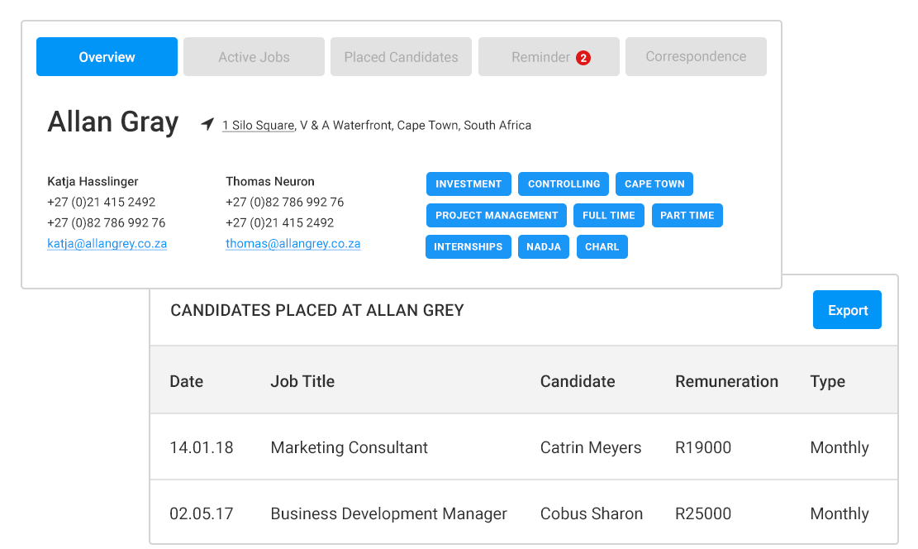The width and height of the screenshot is (918, 549).
Task: Open the Placed Candidates tab
Action: coord(401,57)
